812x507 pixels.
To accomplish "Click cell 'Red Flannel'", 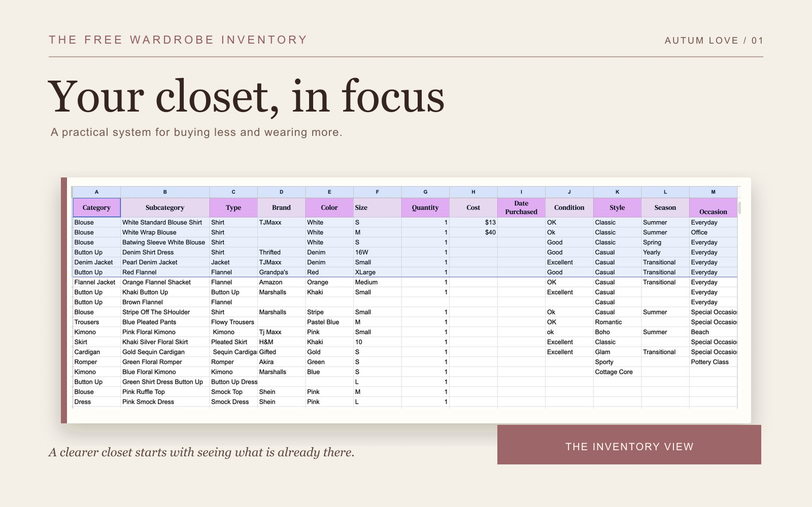I will coord(165,272).
